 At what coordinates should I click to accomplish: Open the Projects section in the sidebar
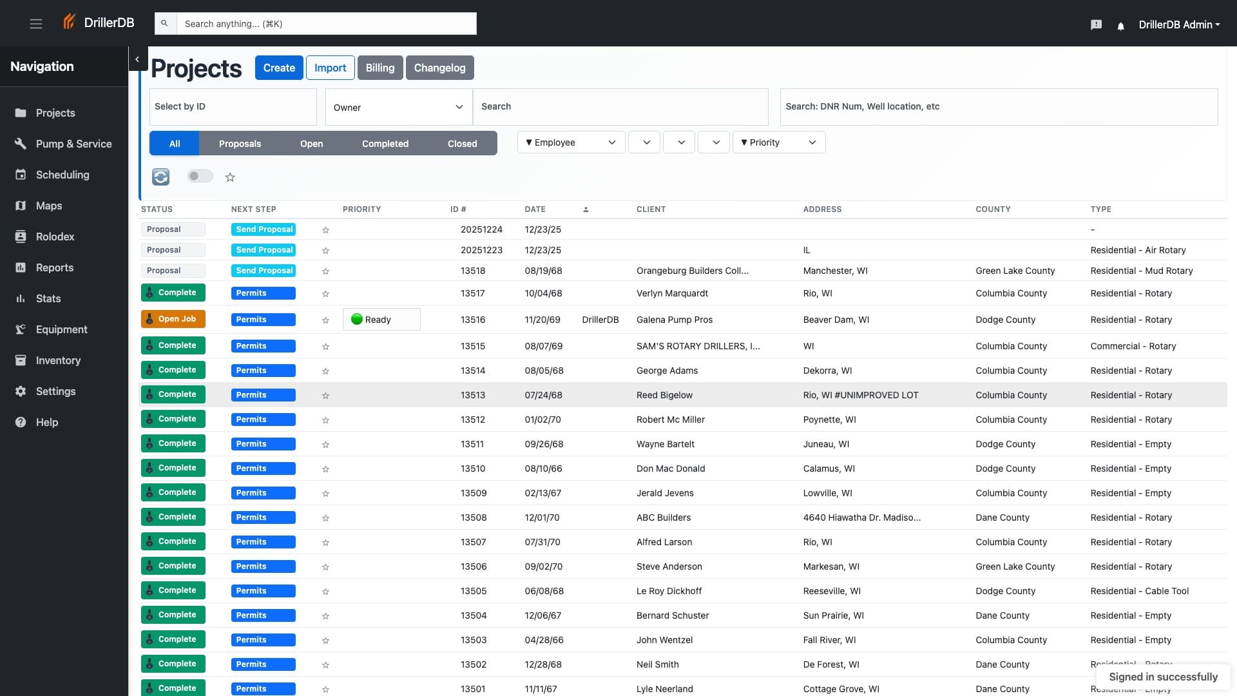(55, 113)
